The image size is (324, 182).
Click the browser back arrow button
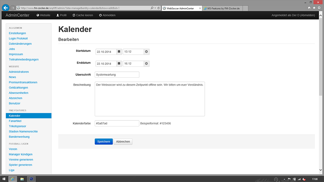(x=5, y=8)
